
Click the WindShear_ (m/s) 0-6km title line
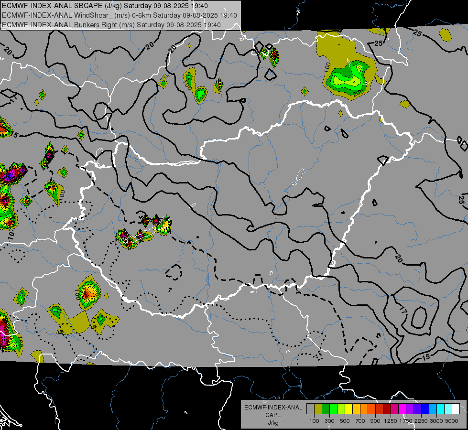[x=120, y=15]
